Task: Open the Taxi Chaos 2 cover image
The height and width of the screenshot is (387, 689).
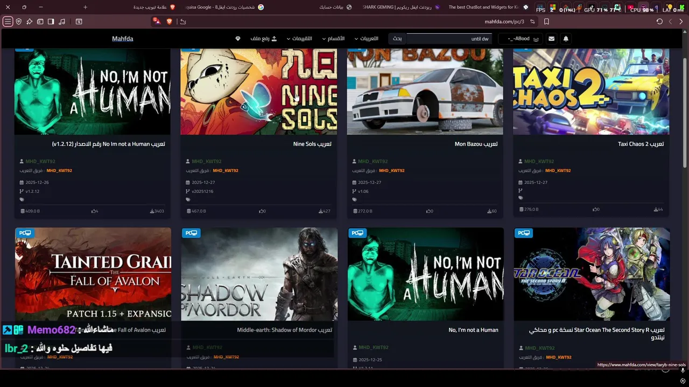Action: [x=591, y=91]
